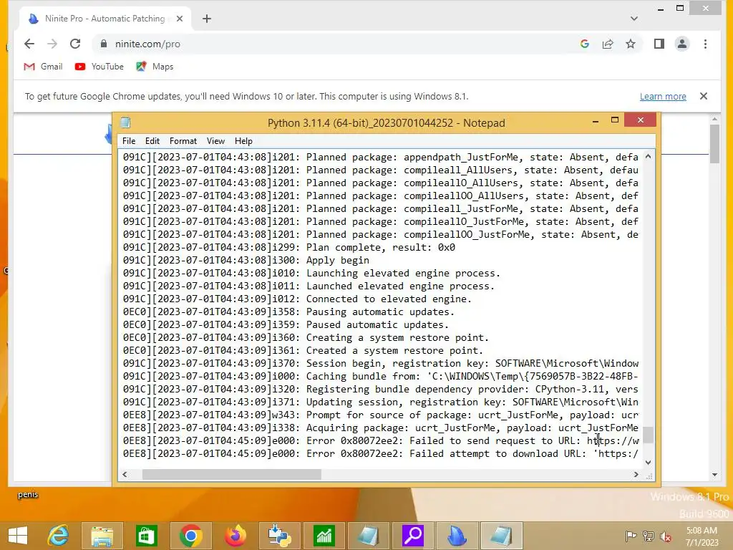Select the Ninite Pro - Automatic Patching tab

pyautogui.click(x=105, y=19)
